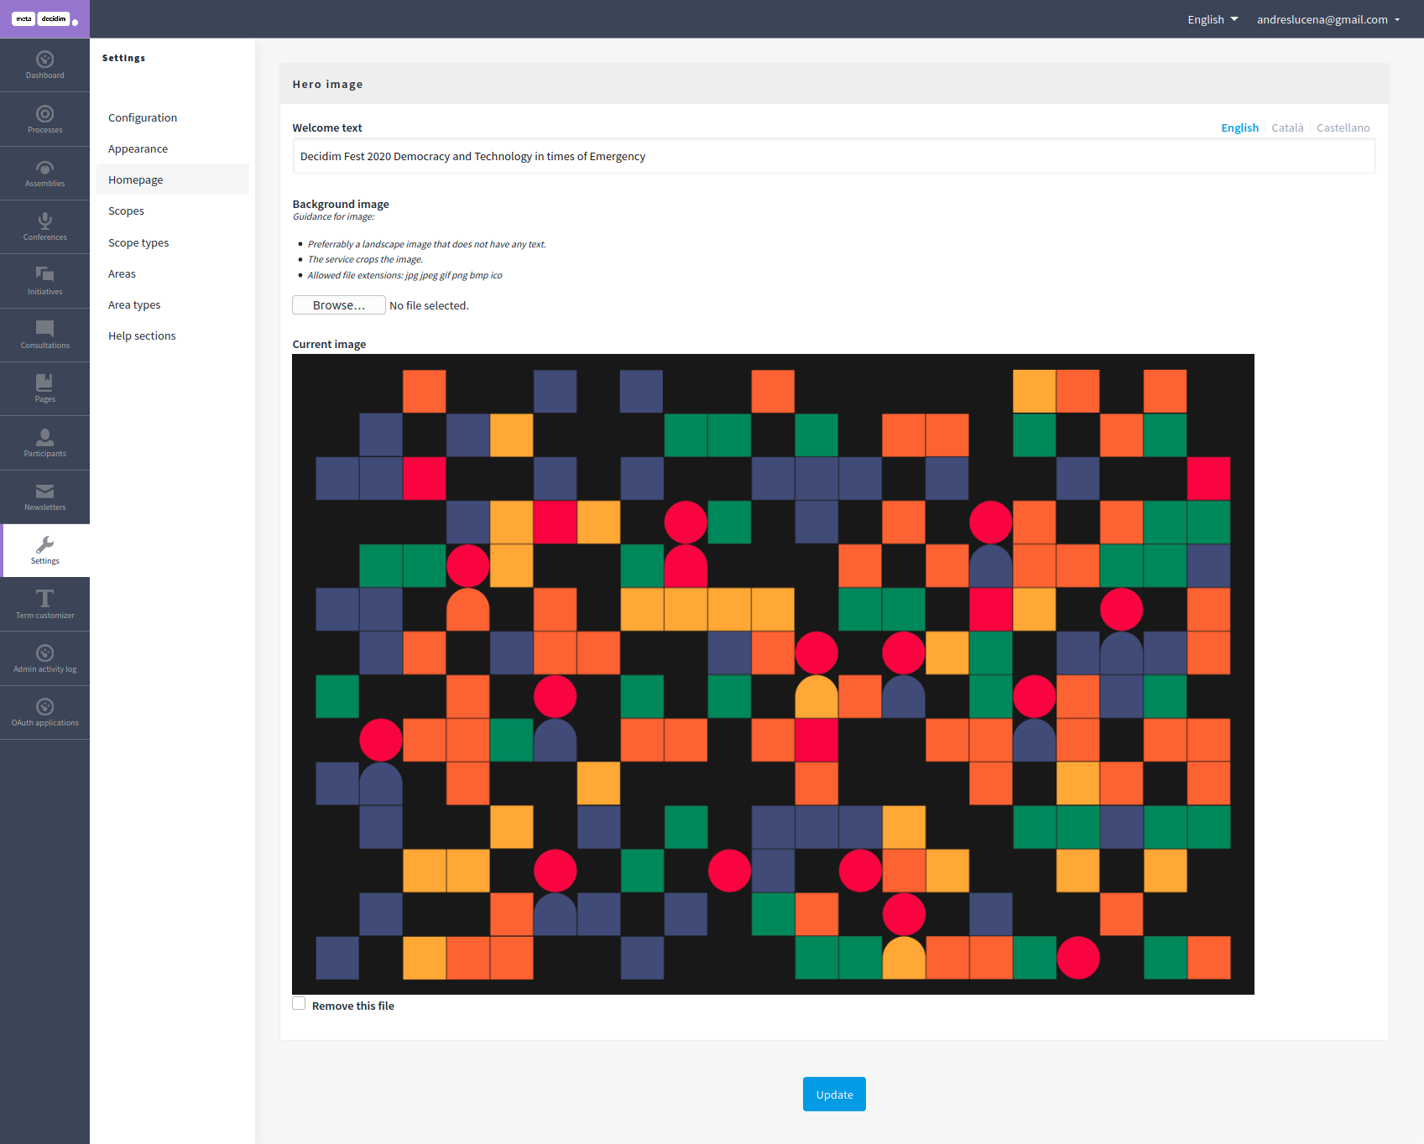Open the English language dropdown
The image size is (1424, 1144).
coord(1213,19)
